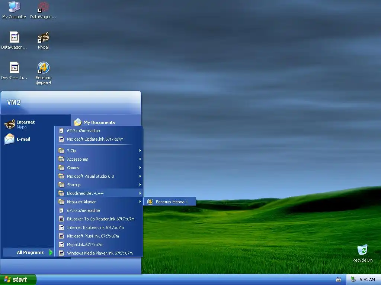The width and height of the screenshot is (381, 285).
Task: Click the lower 67t7xu7m-readme notepad icon
Action: point(61,210)
